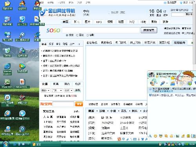Open the mobile carrier dropdown in recharge panel
This screenshot has width=196, height=147.
click(x=45, y=90)
